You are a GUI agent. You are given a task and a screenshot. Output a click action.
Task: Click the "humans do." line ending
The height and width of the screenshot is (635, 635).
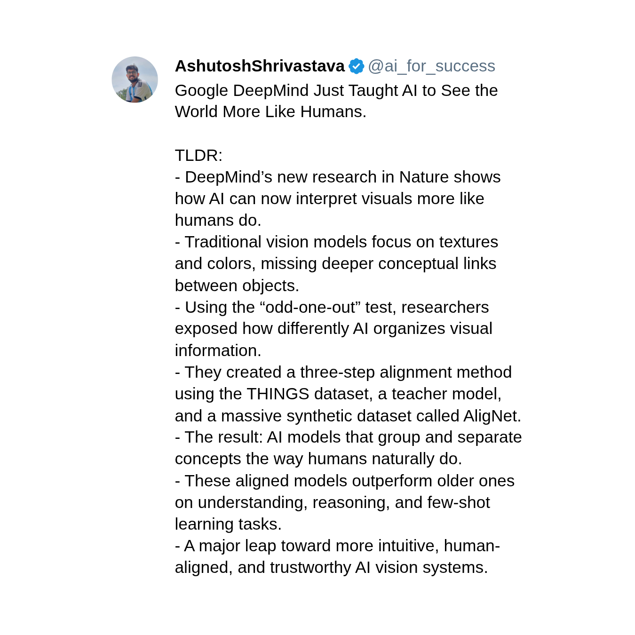pos(218,220)
